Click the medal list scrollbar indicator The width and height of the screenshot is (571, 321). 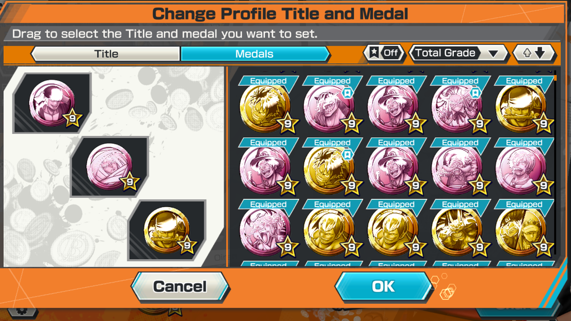coord(555,78)
